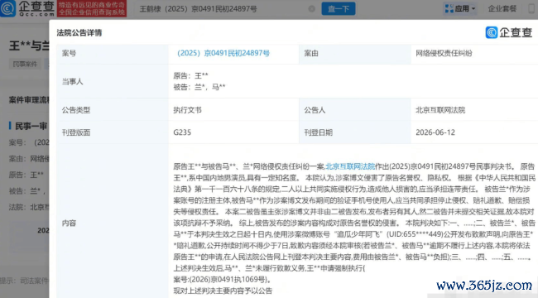The height and width of the screenshot is (298, 538).
Task: Click the 公告人 label cell
Action: [x=355, y=110]
